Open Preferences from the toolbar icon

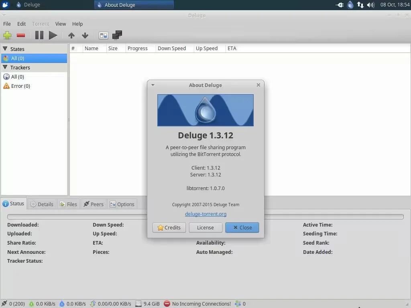tap(104, 35)
